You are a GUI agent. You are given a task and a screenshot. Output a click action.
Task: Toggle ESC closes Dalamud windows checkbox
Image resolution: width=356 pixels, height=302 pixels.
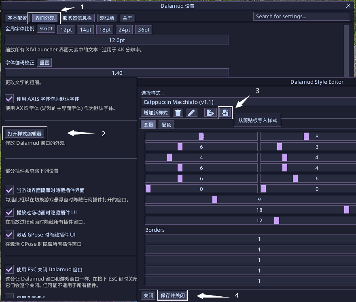point(9,270)
